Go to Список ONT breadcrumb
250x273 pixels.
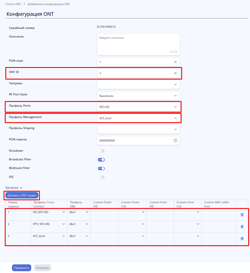click(x=13, y=4)
